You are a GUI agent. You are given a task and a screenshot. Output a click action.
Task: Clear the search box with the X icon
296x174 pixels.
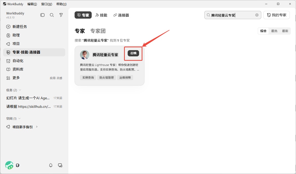257,15
